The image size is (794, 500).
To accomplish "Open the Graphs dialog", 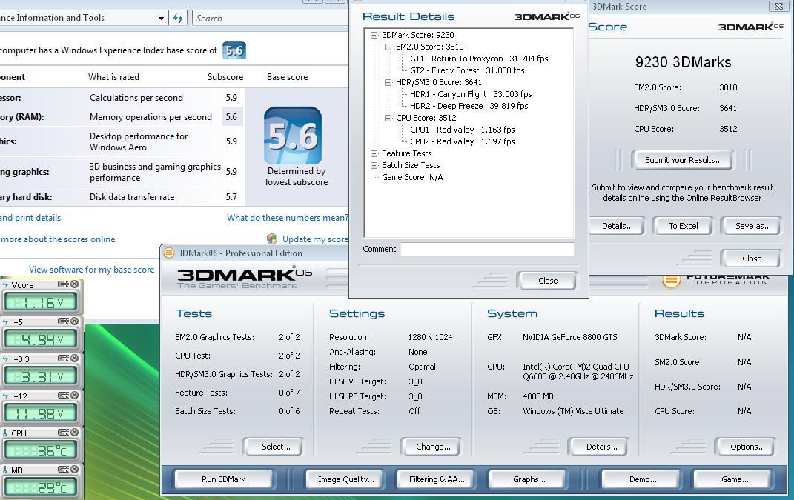I will pos(529,479).
